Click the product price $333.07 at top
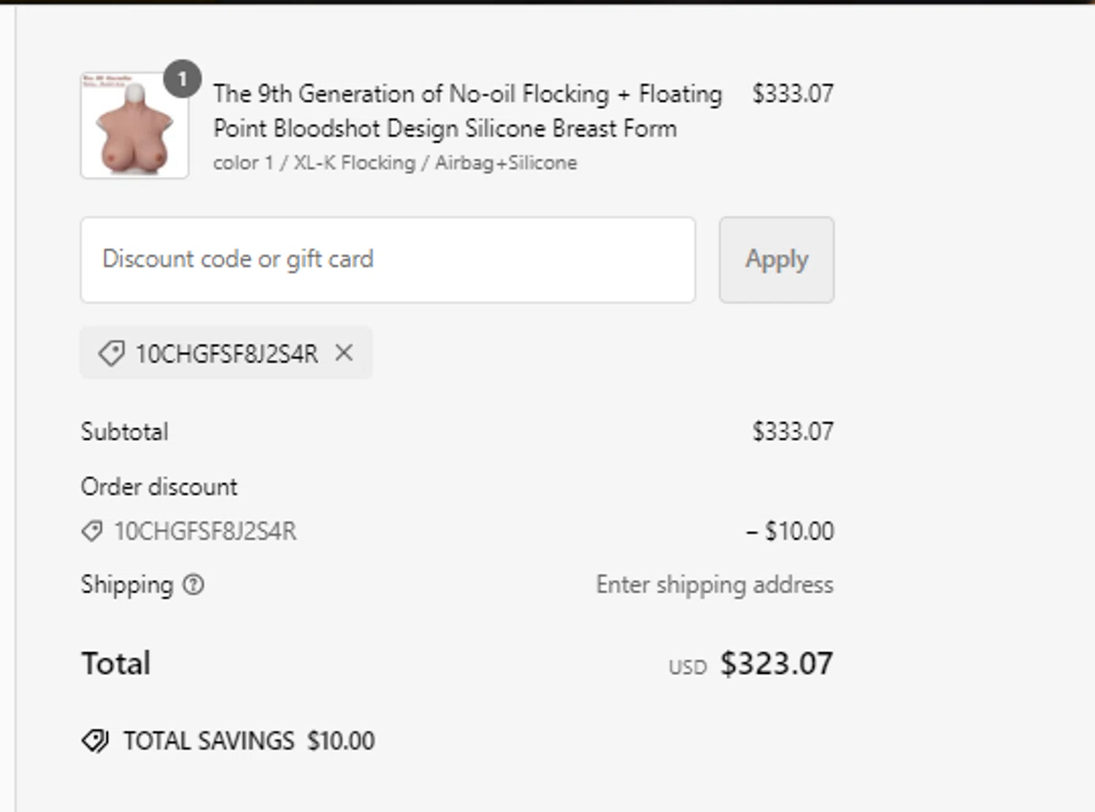The height and width of the screenshot is (812, 1095). [x=793, y=93]
